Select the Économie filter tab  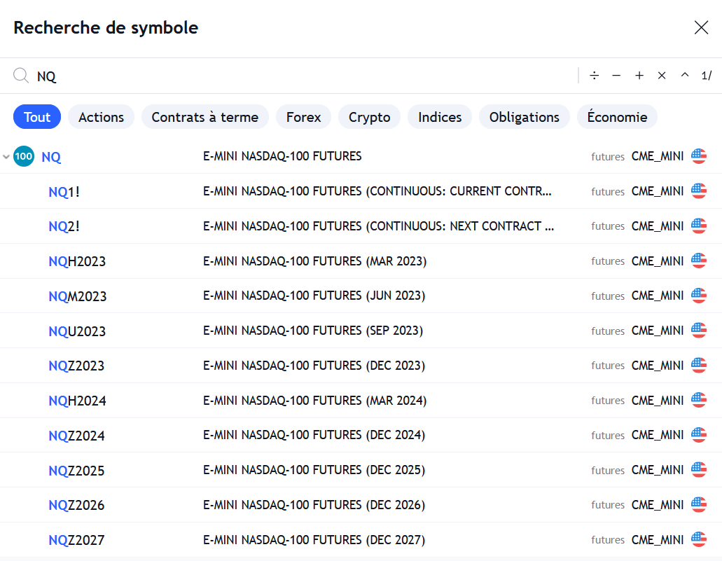tap(617, 117)
